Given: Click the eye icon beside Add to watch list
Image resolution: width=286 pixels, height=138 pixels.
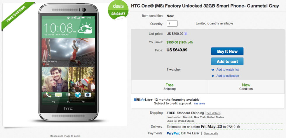Looking at the screenshot, I should pos(213,70).
